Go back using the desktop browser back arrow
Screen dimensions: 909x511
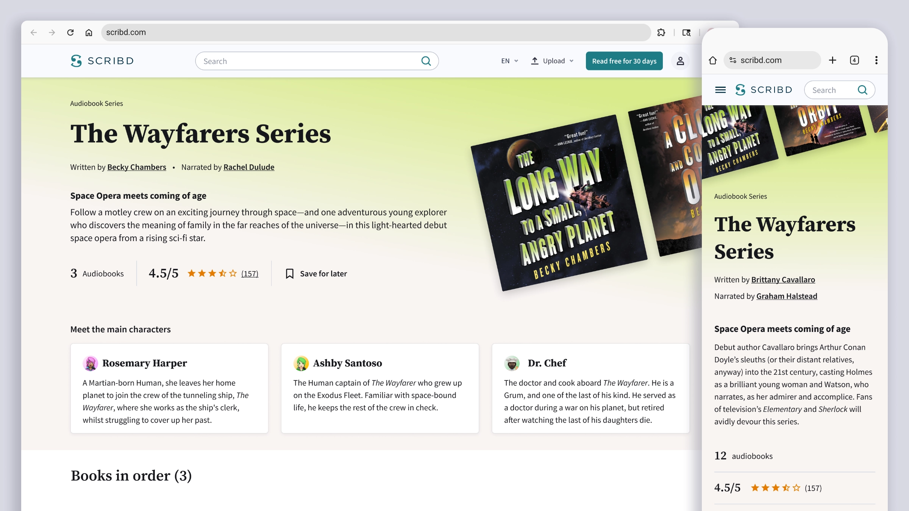[34, 33]
